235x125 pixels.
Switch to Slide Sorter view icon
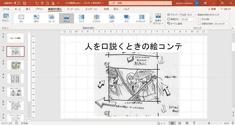click(x=179, y=123)
